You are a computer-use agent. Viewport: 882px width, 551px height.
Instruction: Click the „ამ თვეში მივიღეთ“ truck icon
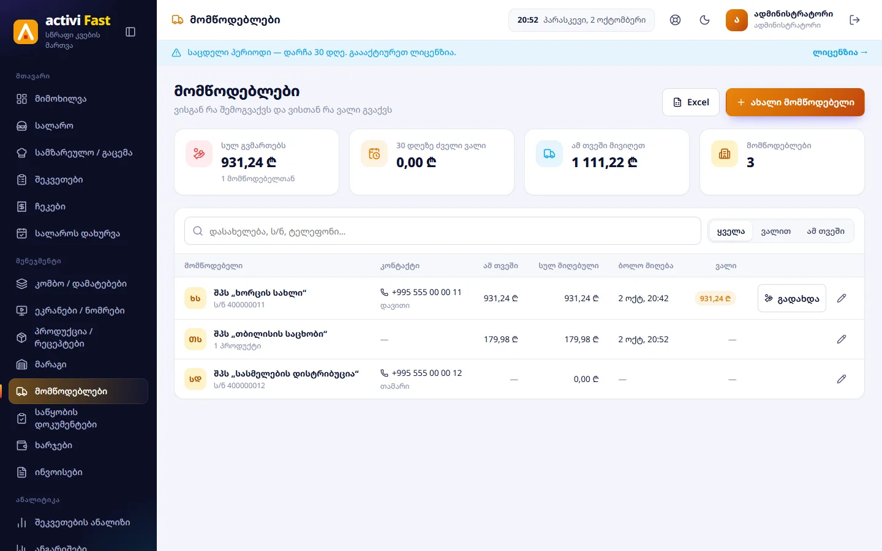pyautogui.click(x=549, y=154)
